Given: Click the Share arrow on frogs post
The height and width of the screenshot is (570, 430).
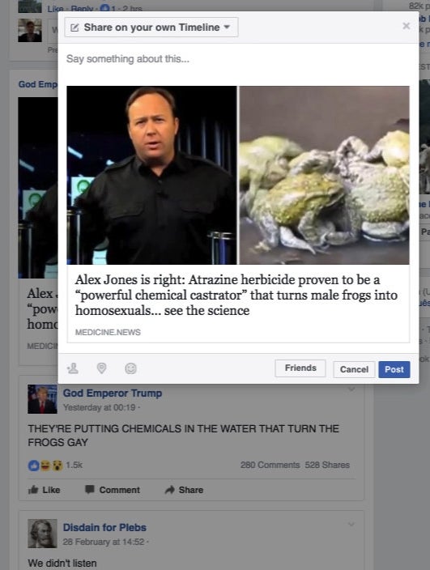Looking at the screenshot, I should tap(169, 490).
